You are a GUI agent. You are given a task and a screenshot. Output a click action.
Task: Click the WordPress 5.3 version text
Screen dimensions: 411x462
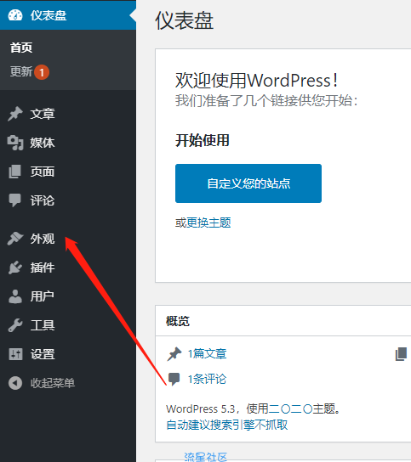point(201,409)
